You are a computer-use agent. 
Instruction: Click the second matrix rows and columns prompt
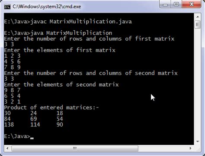click(x=91, y=73)
